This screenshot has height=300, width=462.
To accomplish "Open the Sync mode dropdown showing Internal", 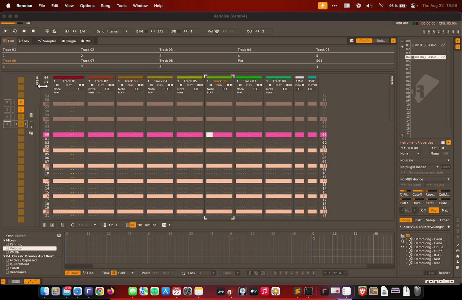I will [x=117, y=31].
